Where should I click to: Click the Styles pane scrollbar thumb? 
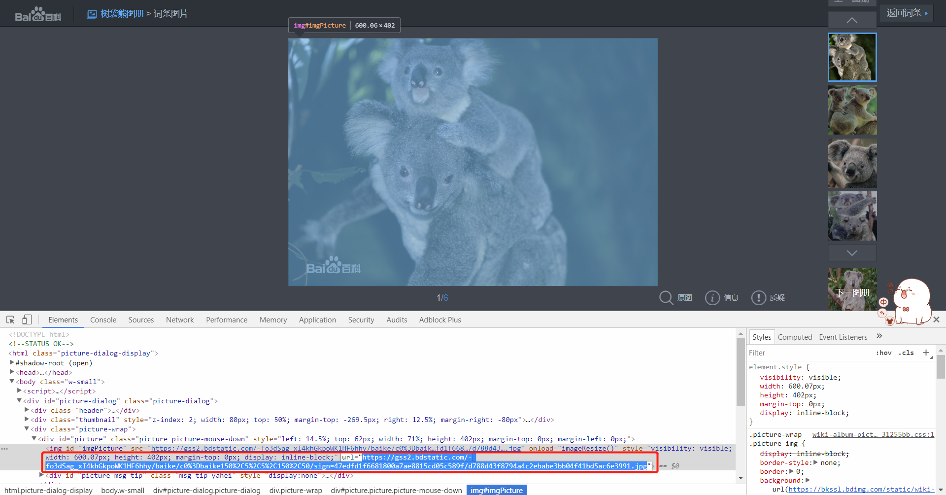(x=941, y=367)
